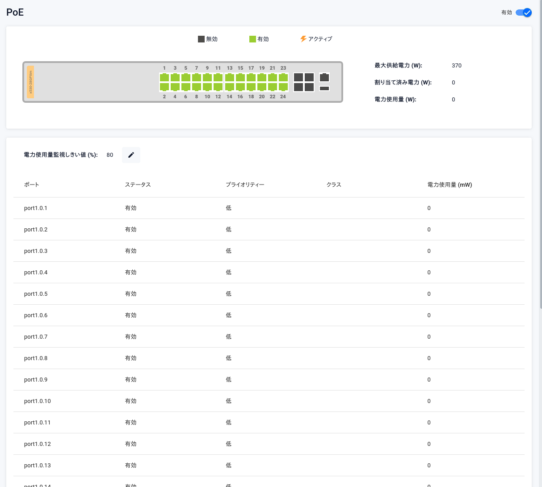Click the port1.0.5 row entry

(x=36, y=294)
